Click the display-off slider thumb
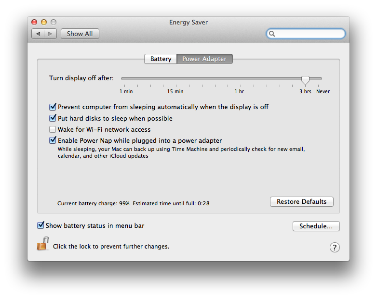Screen dimensions: 377x299 click(x=305, y=80)
